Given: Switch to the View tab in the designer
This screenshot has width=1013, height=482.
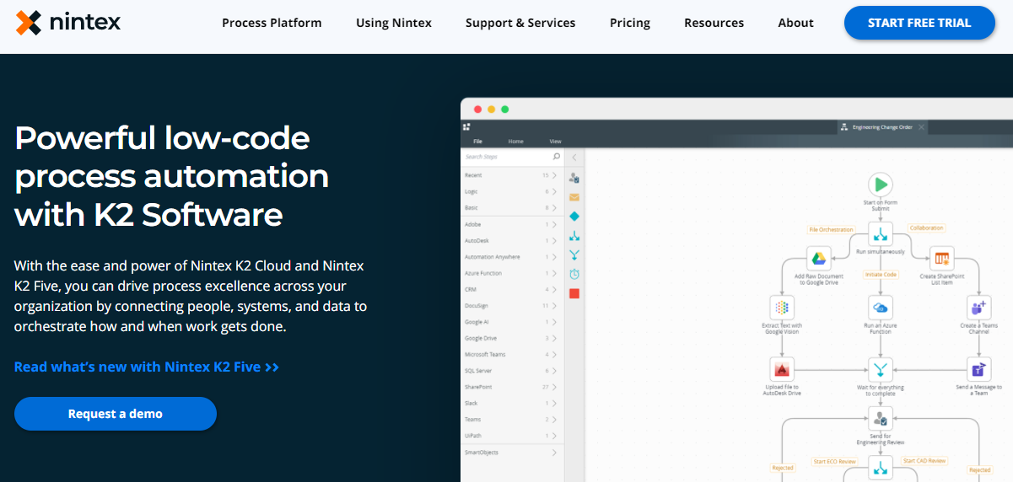Looking at the screenshot, I should click(555, 142).
